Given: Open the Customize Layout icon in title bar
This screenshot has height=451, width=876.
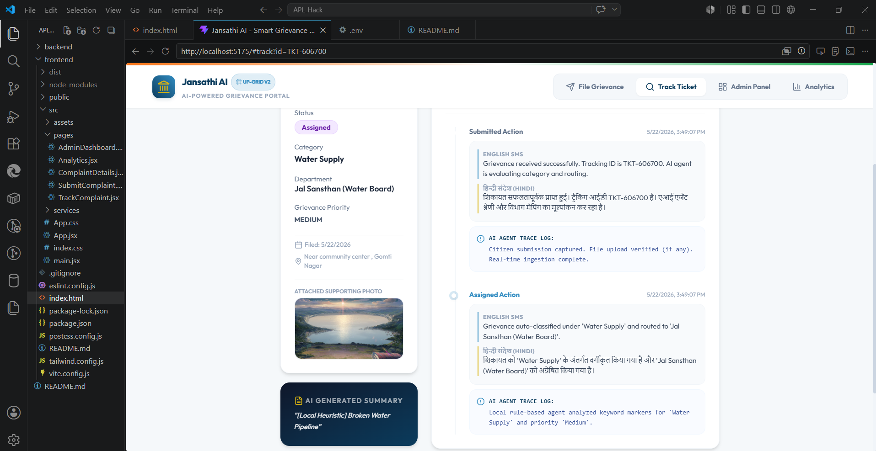Looking at the screenshot, I should click(x=731, y=10).
